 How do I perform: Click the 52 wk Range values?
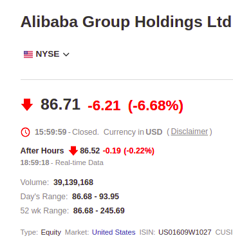pyautogui.click(x=99, y=211)
